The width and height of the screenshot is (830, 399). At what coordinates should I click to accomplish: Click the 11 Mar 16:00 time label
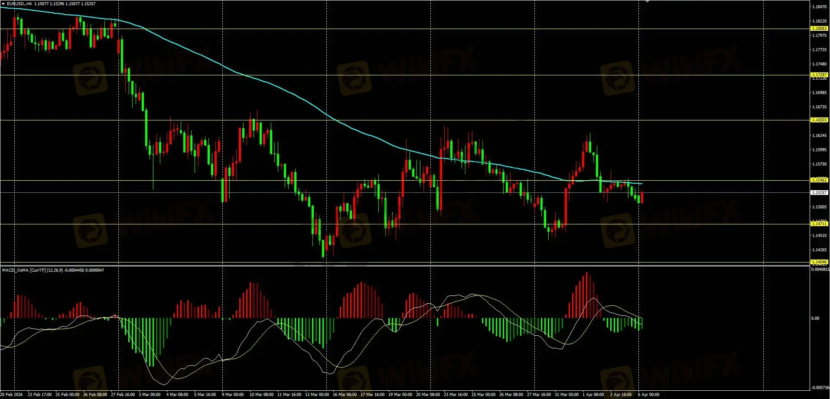tap(289, 395)
